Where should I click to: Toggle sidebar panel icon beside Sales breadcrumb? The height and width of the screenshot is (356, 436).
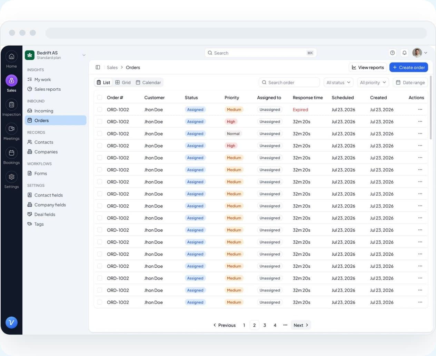point(98,67)
